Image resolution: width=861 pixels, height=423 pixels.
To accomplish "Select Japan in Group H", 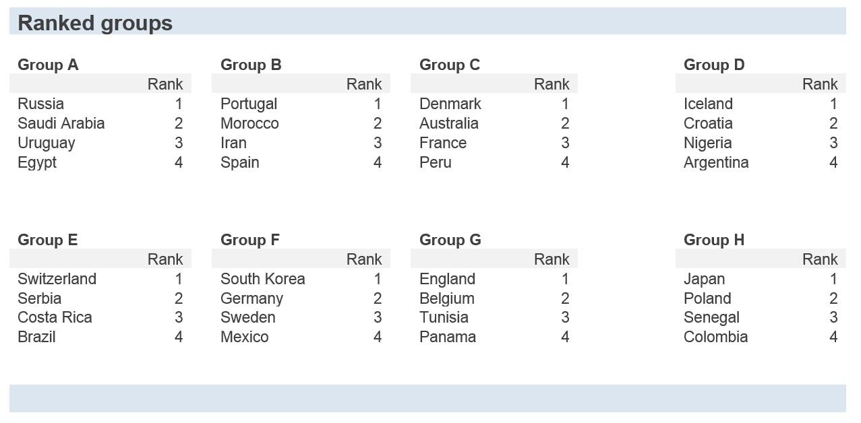I will coord(705,279).
